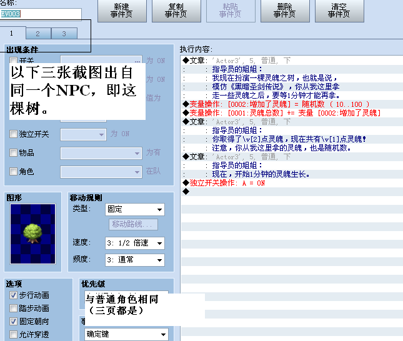
Task: Uncheck the 固定朝向 option
Action: coord(13,321)
